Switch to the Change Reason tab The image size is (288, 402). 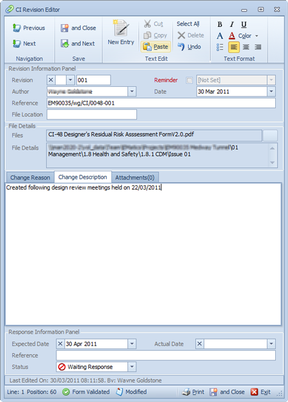30,178
